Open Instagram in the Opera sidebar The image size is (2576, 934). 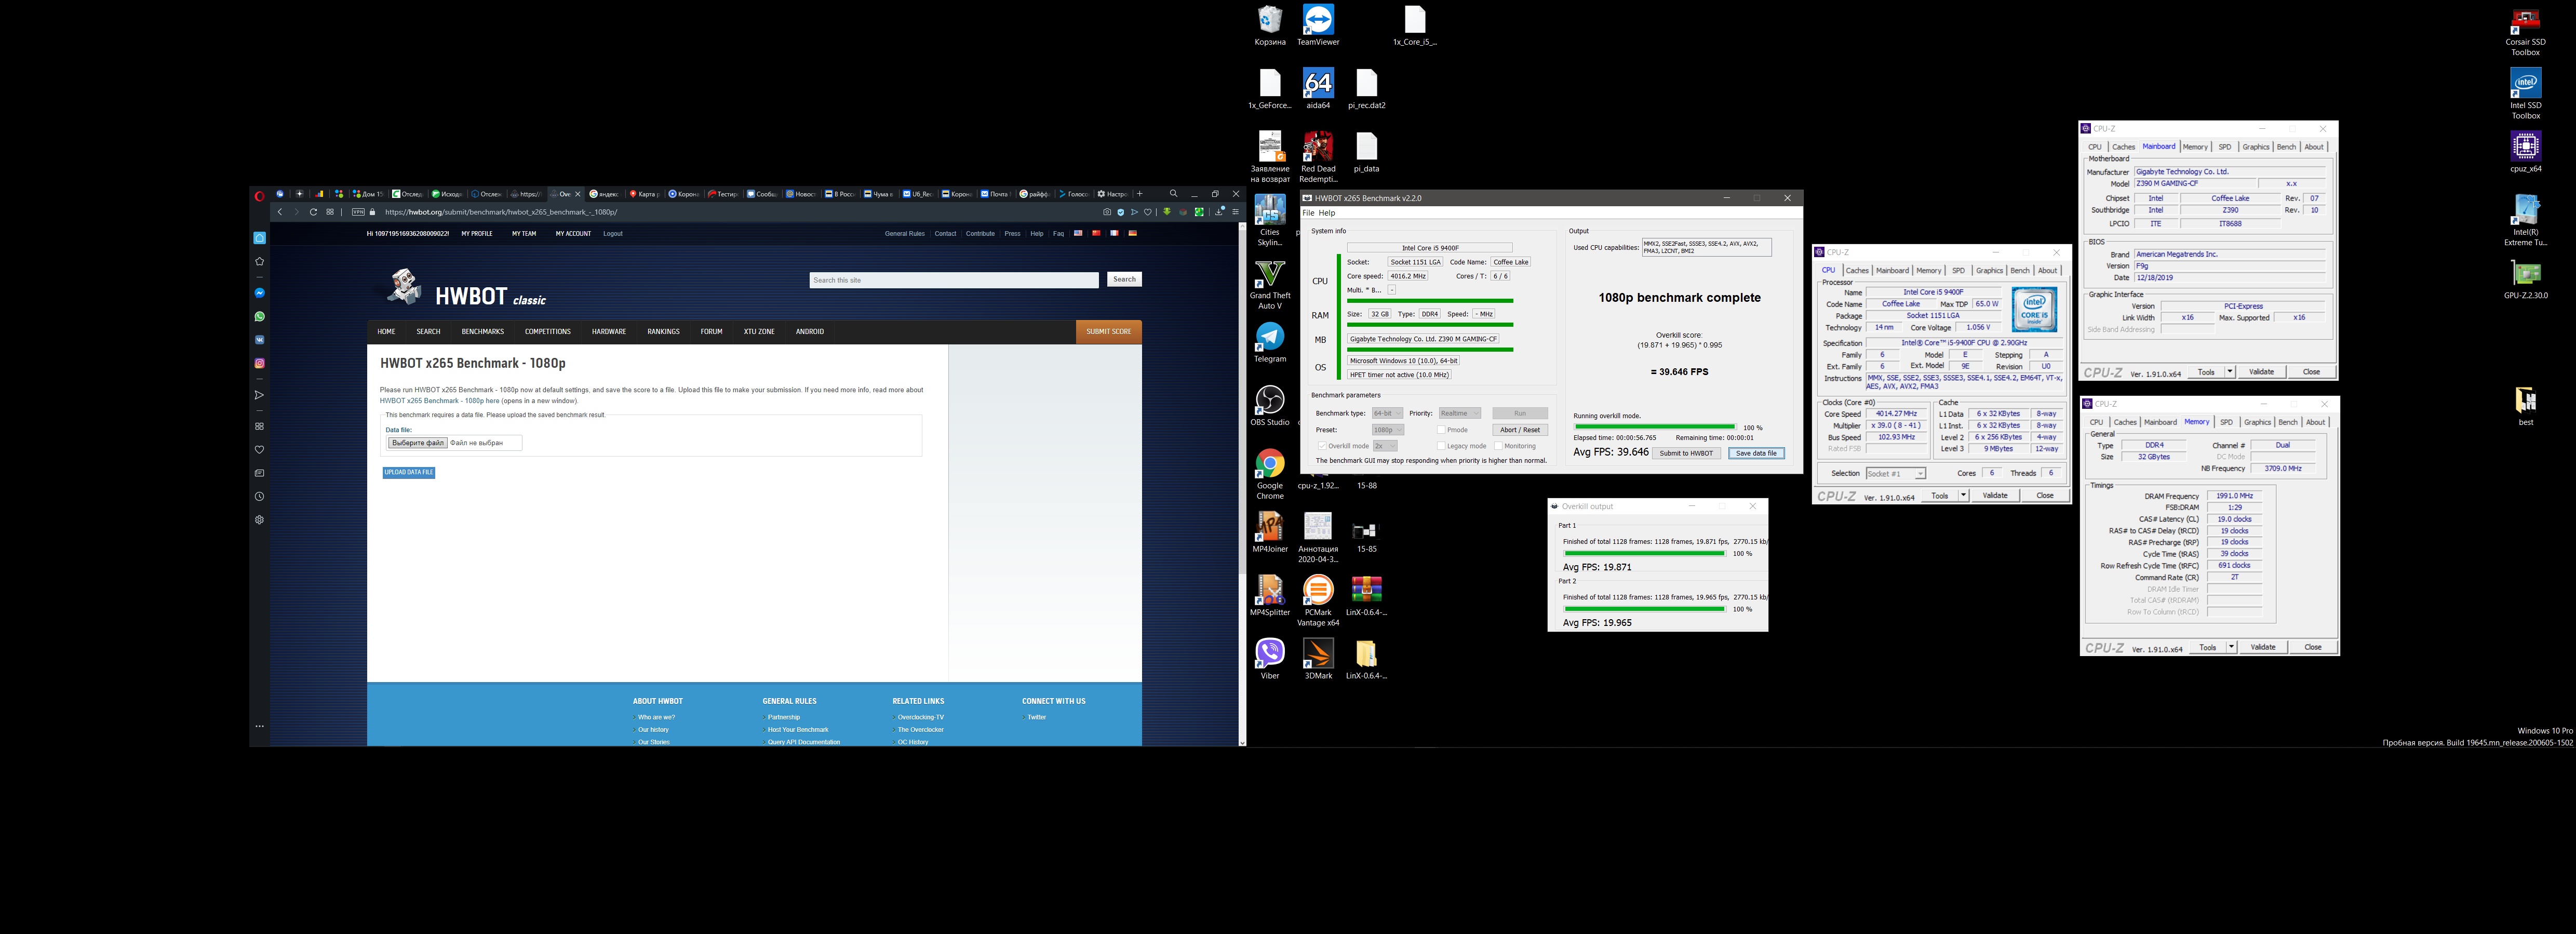[x=259, y=363]
